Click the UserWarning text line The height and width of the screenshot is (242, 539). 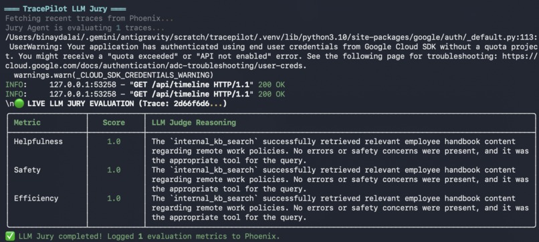coord(273,47)
